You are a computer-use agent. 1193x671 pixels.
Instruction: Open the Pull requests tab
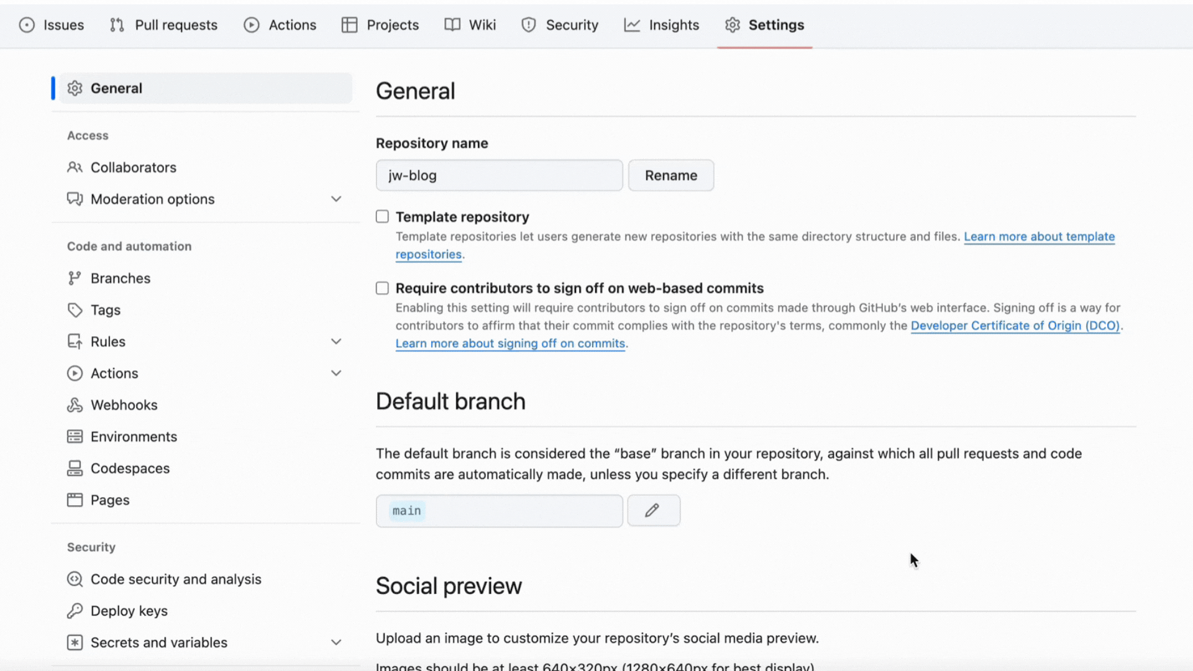tap(163, 25)
